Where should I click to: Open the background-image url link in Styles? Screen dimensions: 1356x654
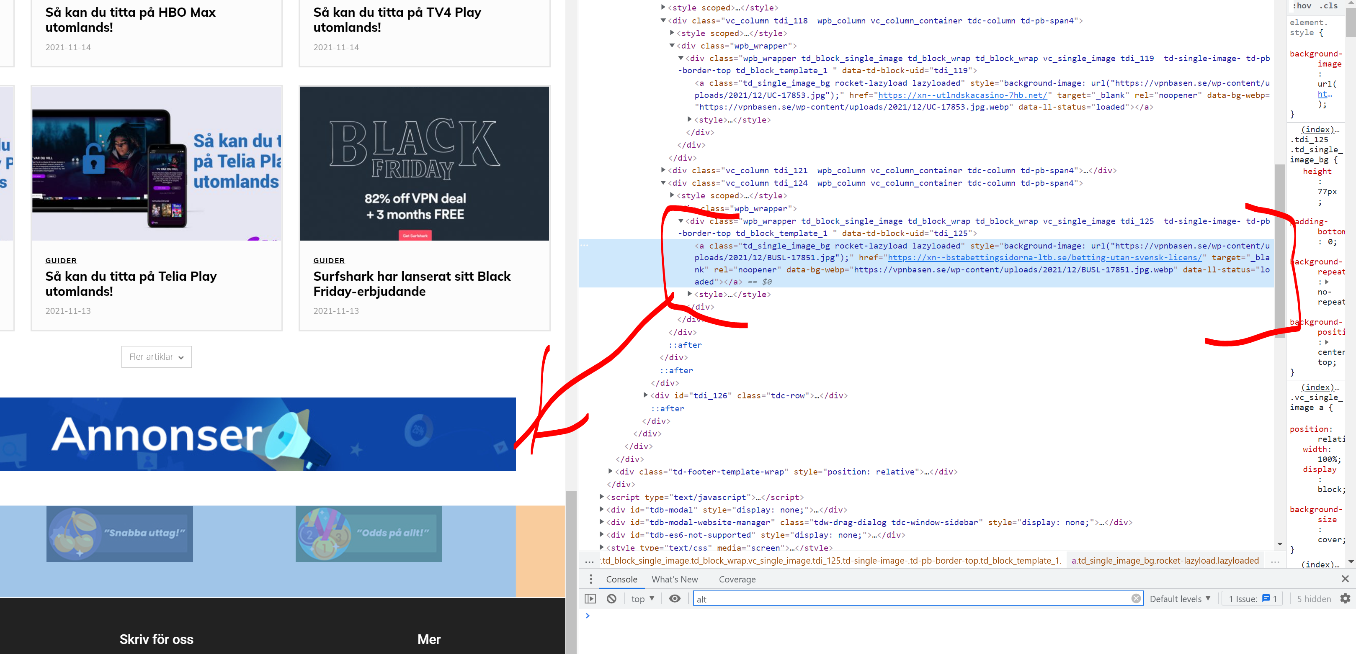click(1325, 94)
